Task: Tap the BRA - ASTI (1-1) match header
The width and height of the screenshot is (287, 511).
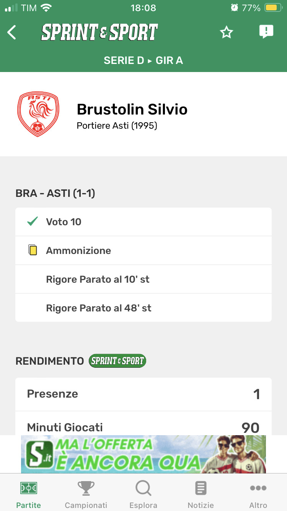Action: pyautogui.click(x=55, y=193)
